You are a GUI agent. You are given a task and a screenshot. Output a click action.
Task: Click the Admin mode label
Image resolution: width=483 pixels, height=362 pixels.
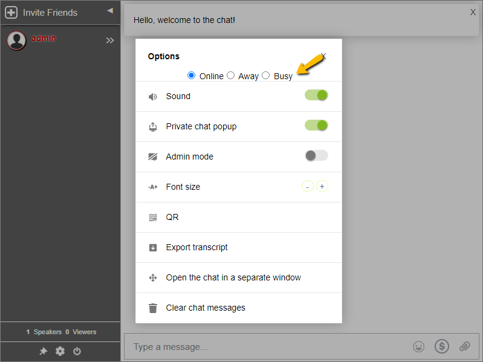coord(189,157)
